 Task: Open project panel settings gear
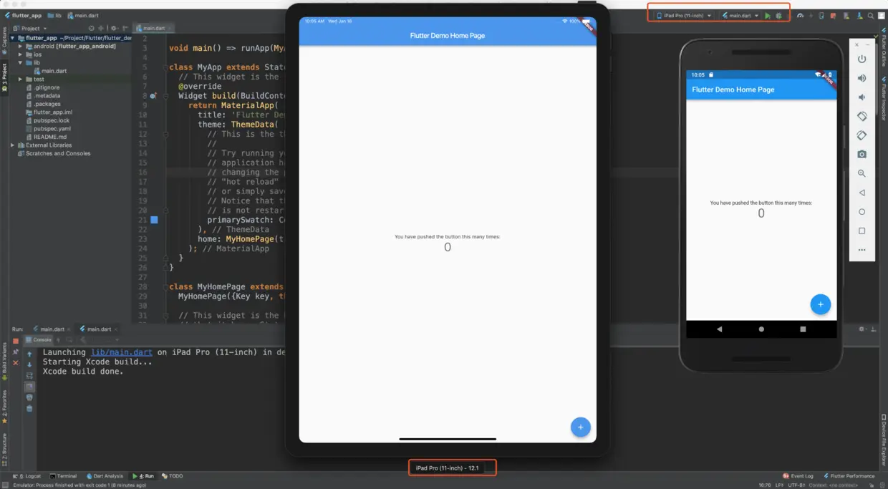point(114,28)
